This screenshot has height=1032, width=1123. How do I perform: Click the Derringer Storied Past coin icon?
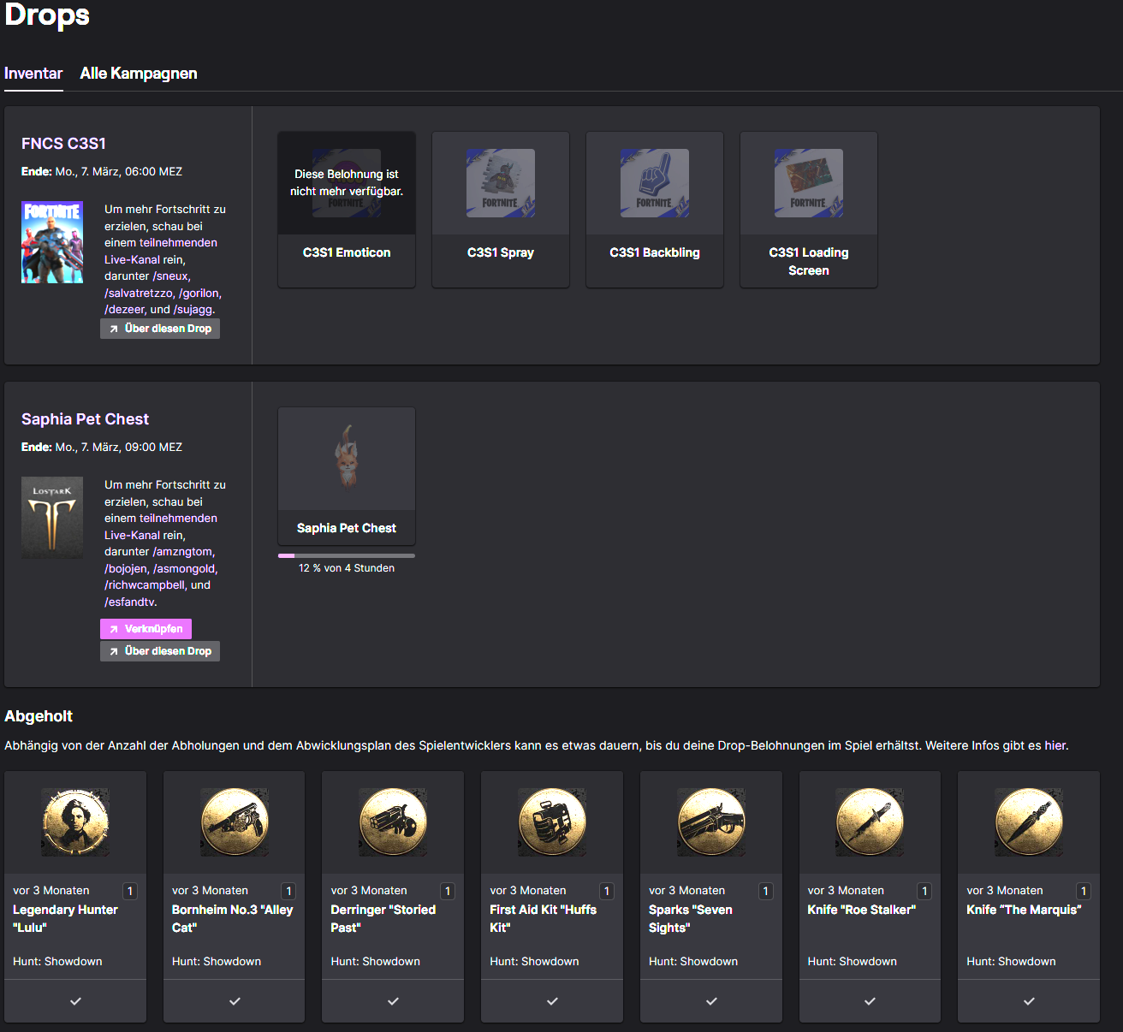point(393,822)
